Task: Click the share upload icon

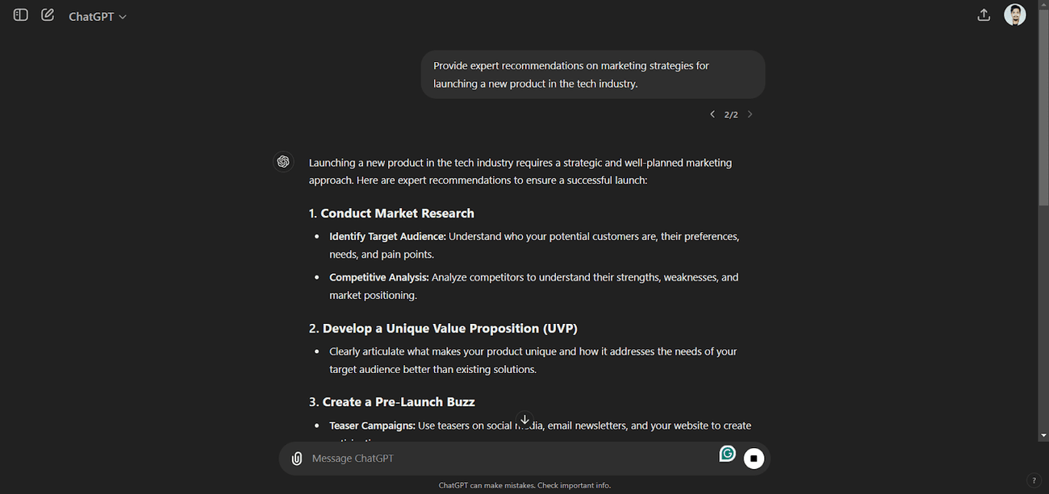Action: (984, 15)
